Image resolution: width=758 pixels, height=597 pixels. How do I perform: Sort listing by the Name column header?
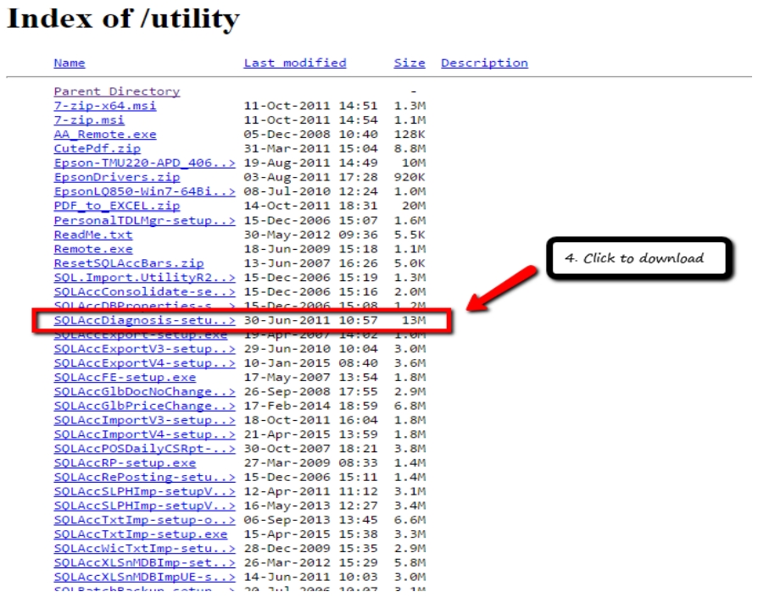point(70,64)
